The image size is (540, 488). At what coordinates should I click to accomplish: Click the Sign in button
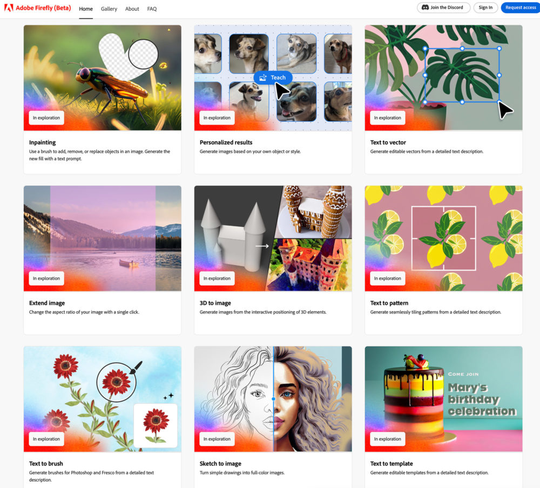coord(485,8)
